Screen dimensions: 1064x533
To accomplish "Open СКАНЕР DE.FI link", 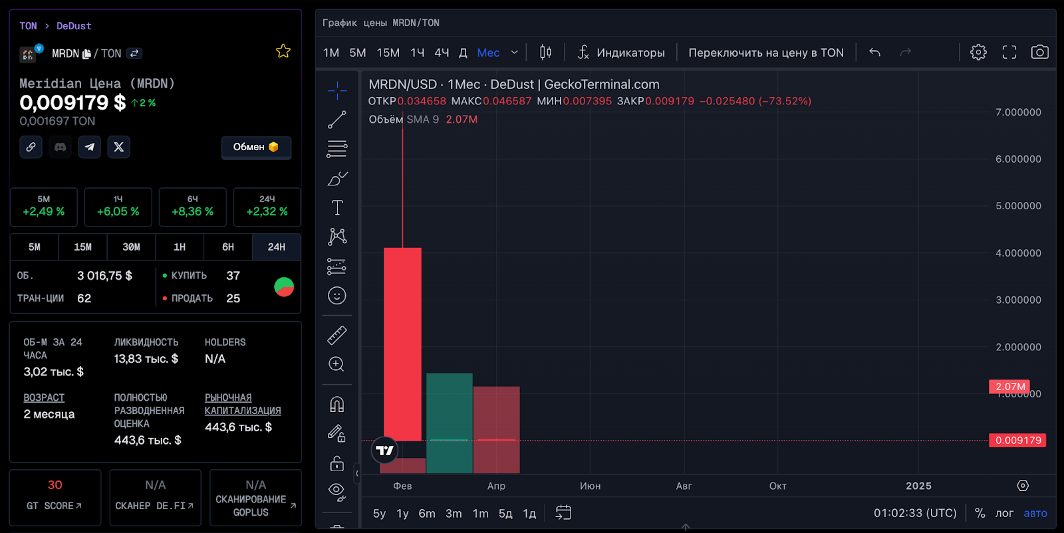I will (155, 498).
